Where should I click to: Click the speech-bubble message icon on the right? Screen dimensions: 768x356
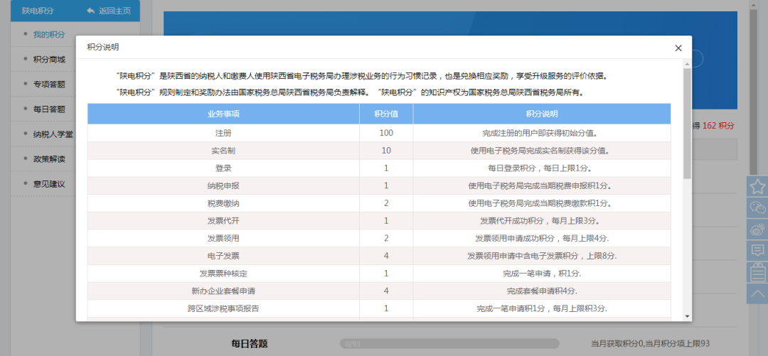(x=757, y=250)
